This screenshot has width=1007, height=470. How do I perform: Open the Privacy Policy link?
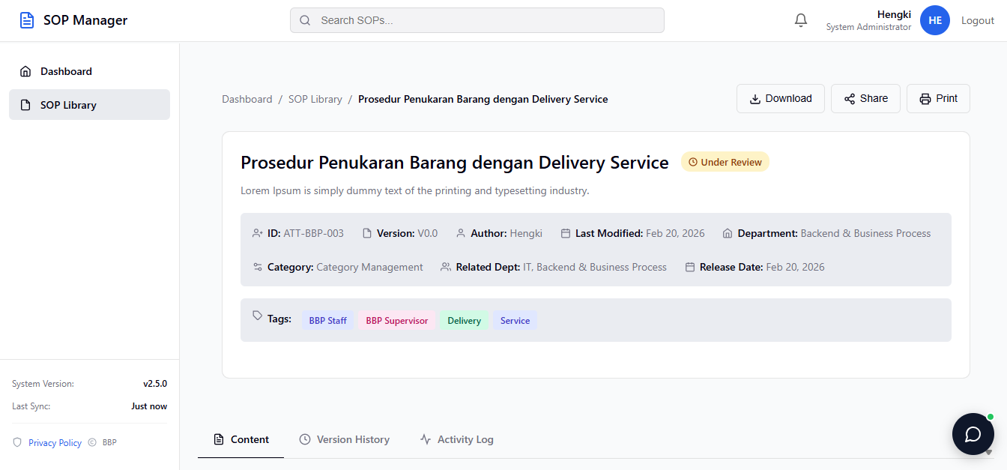[x=55, y=443]
